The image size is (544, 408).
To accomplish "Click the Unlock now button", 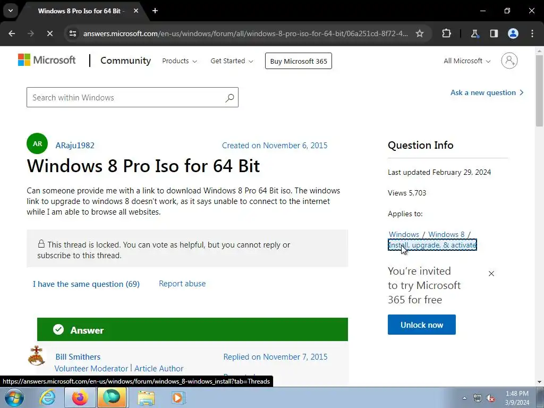I will (x=421, y=325).
